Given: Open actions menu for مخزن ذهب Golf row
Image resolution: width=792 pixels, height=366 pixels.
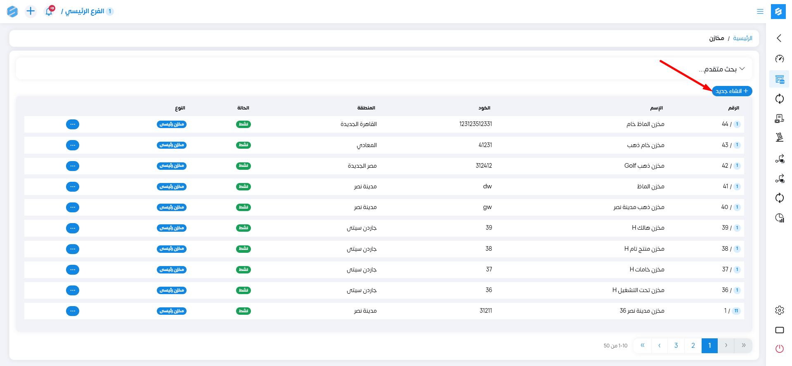Looking at the screenshot, I should coord(73,166).
